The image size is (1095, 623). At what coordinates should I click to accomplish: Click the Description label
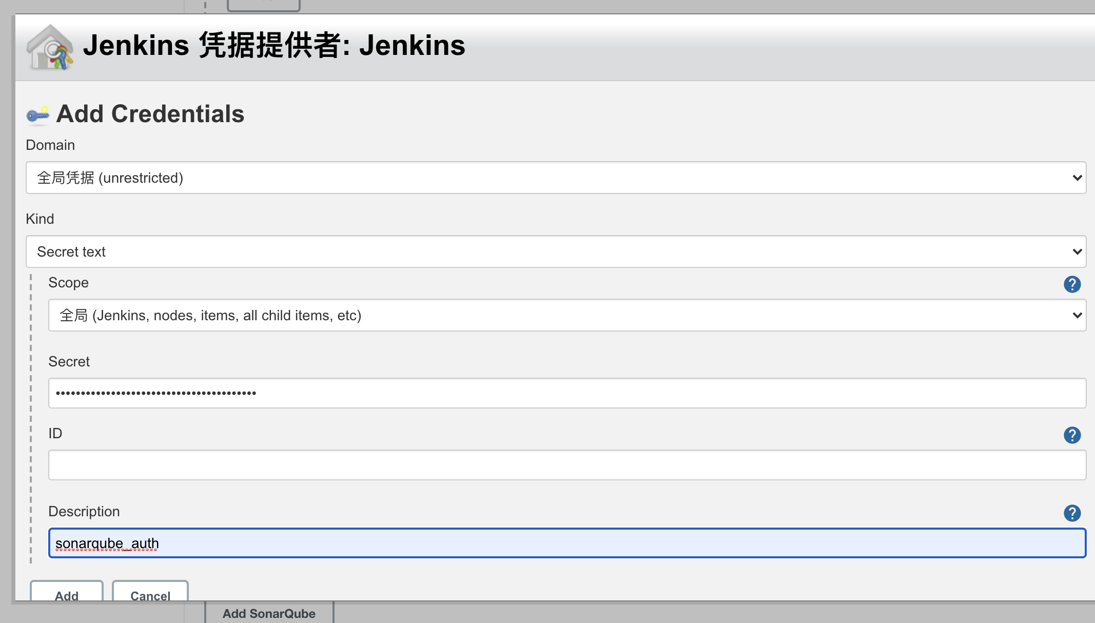point(84,512)
